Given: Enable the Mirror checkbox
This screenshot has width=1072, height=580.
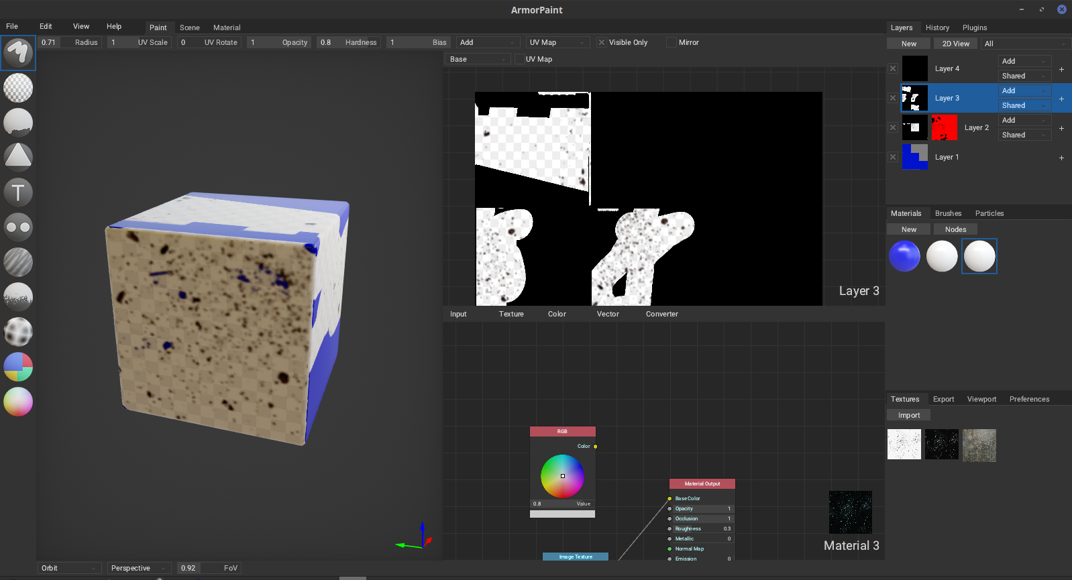Looking at the screenshot, I should point(672,42).
